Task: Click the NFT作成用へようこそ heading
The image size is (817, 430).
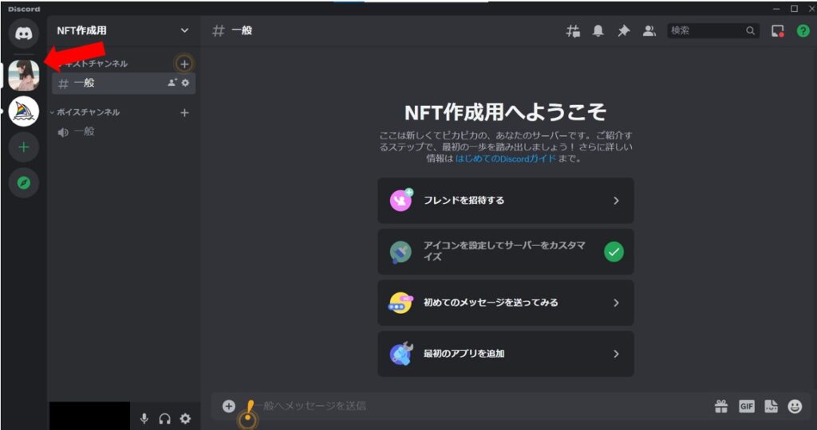Action: tap(505, 111)
